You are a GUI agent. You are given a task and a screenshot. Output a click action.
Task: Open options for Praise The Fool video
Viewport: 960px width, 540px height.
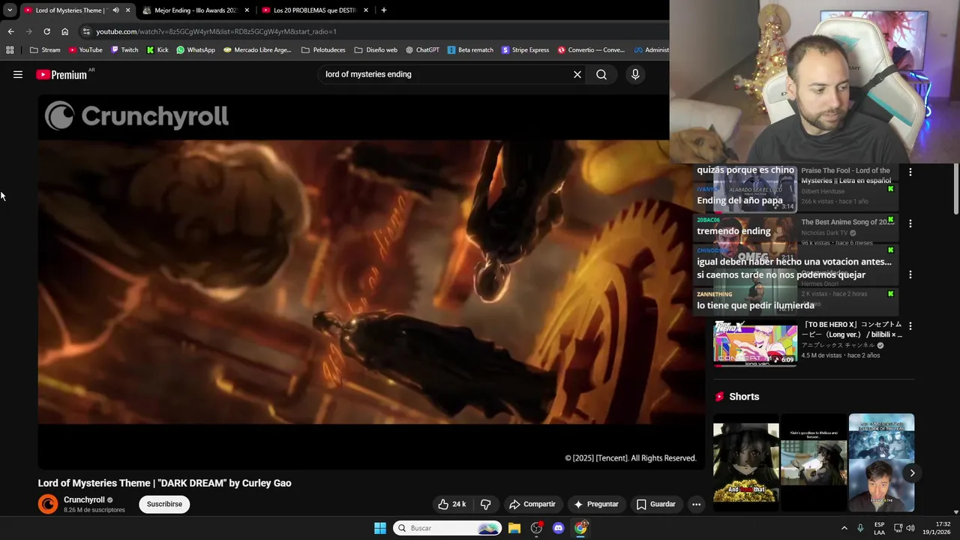click(x=910, y=172)
